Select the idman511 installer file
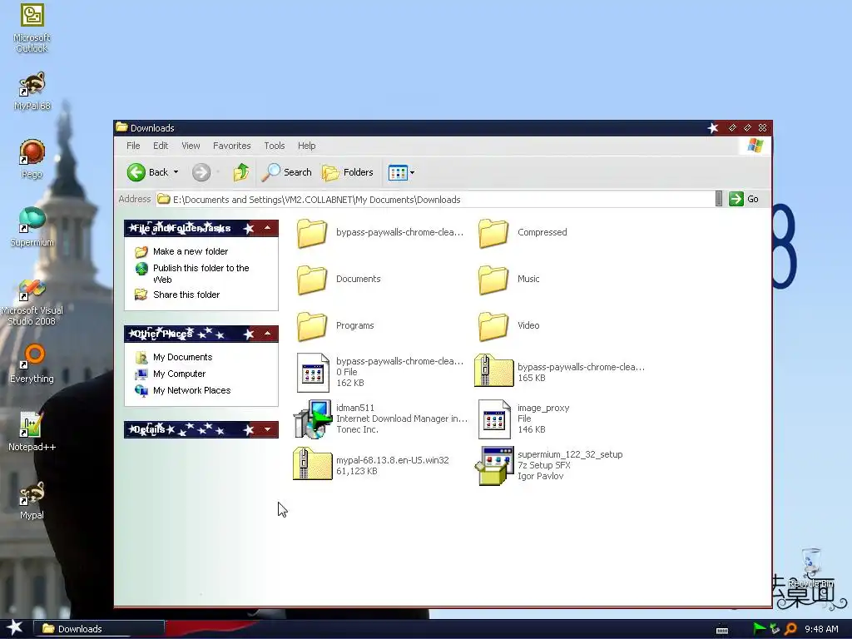This screenshot has height=639, width=852. point(380,419)
